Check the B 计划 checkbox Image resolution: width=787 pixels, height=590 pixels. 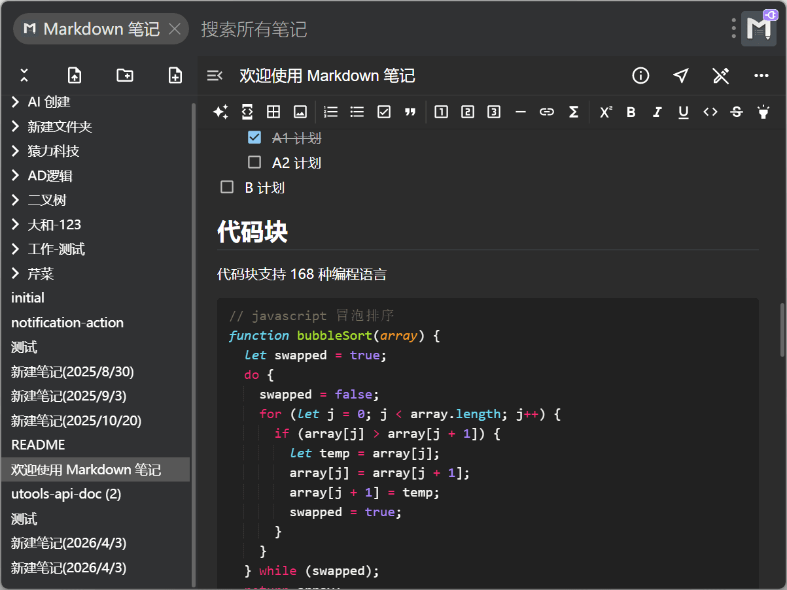pyautogui.click(x=227, y=188)
